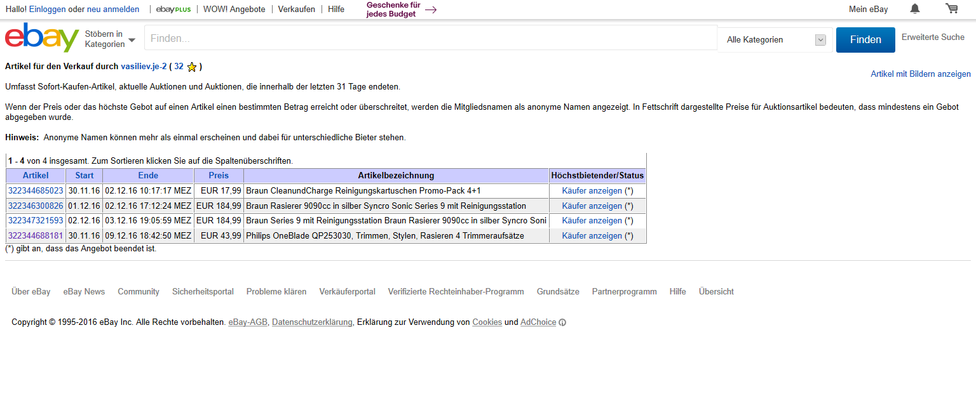Screen dimensions: 976x415
Task: Click Käufer anzeigen for item 322347321593
Action: tap(592, 220)
